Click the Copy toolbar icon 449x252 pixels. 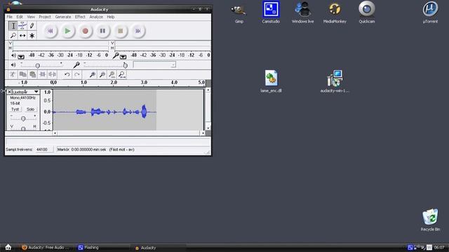(x=23, y=75)
